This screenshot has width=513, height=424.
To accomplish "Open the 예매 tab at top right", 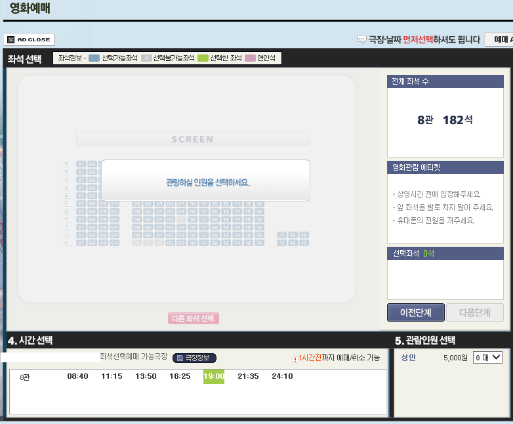I will pos(499,39).
